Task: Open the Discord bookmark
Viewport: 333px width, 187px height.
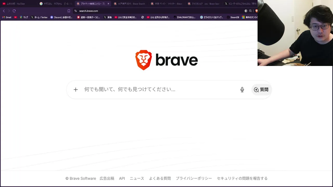Action: [x=61, y=17]
